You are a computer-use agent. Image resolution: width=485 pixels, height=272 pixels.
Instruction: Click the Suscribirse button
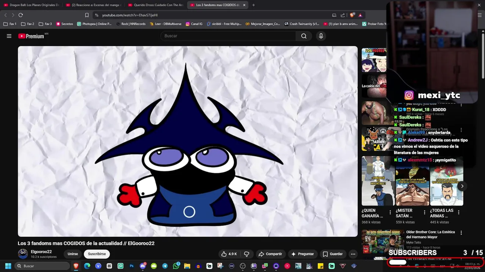point(97,254)
